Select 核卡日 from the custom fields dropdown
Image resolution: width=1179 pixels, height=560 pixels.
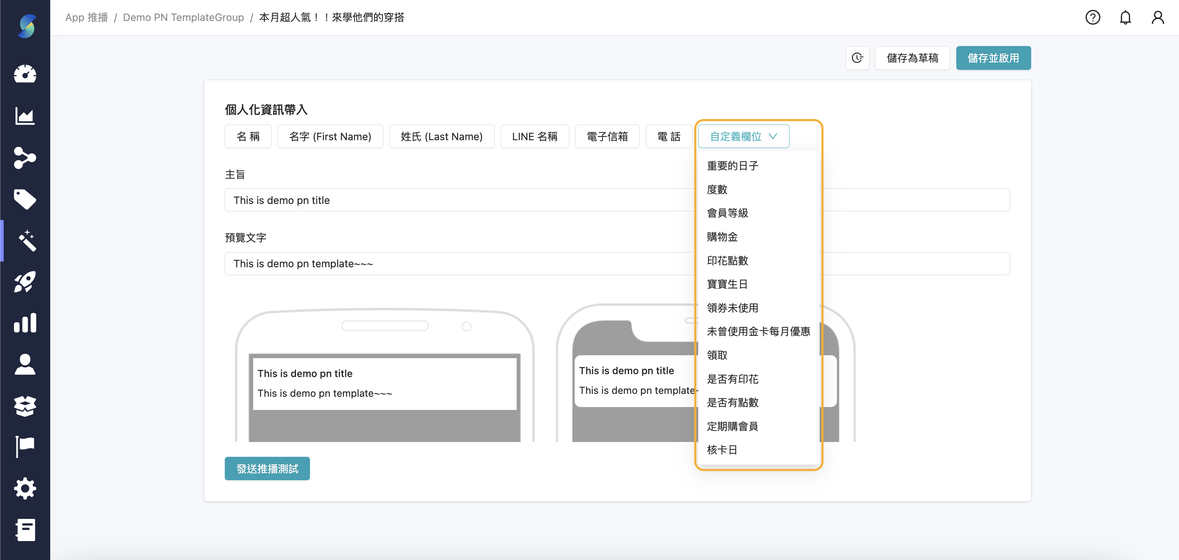(x=722, y=450)
